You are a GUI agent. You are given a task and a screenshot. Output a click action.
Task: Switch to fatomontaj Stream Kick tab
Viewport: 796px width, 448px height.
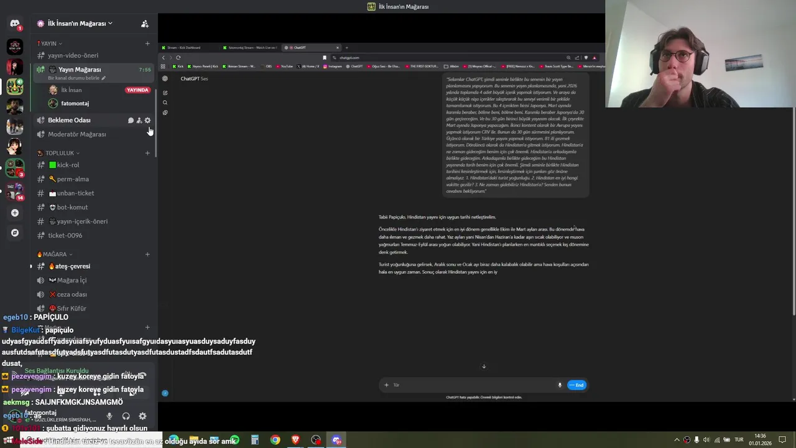[250, 47]
